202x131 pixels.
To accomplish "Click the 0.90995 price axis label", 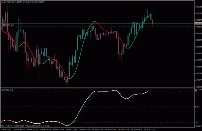I will tap(198, 47).
